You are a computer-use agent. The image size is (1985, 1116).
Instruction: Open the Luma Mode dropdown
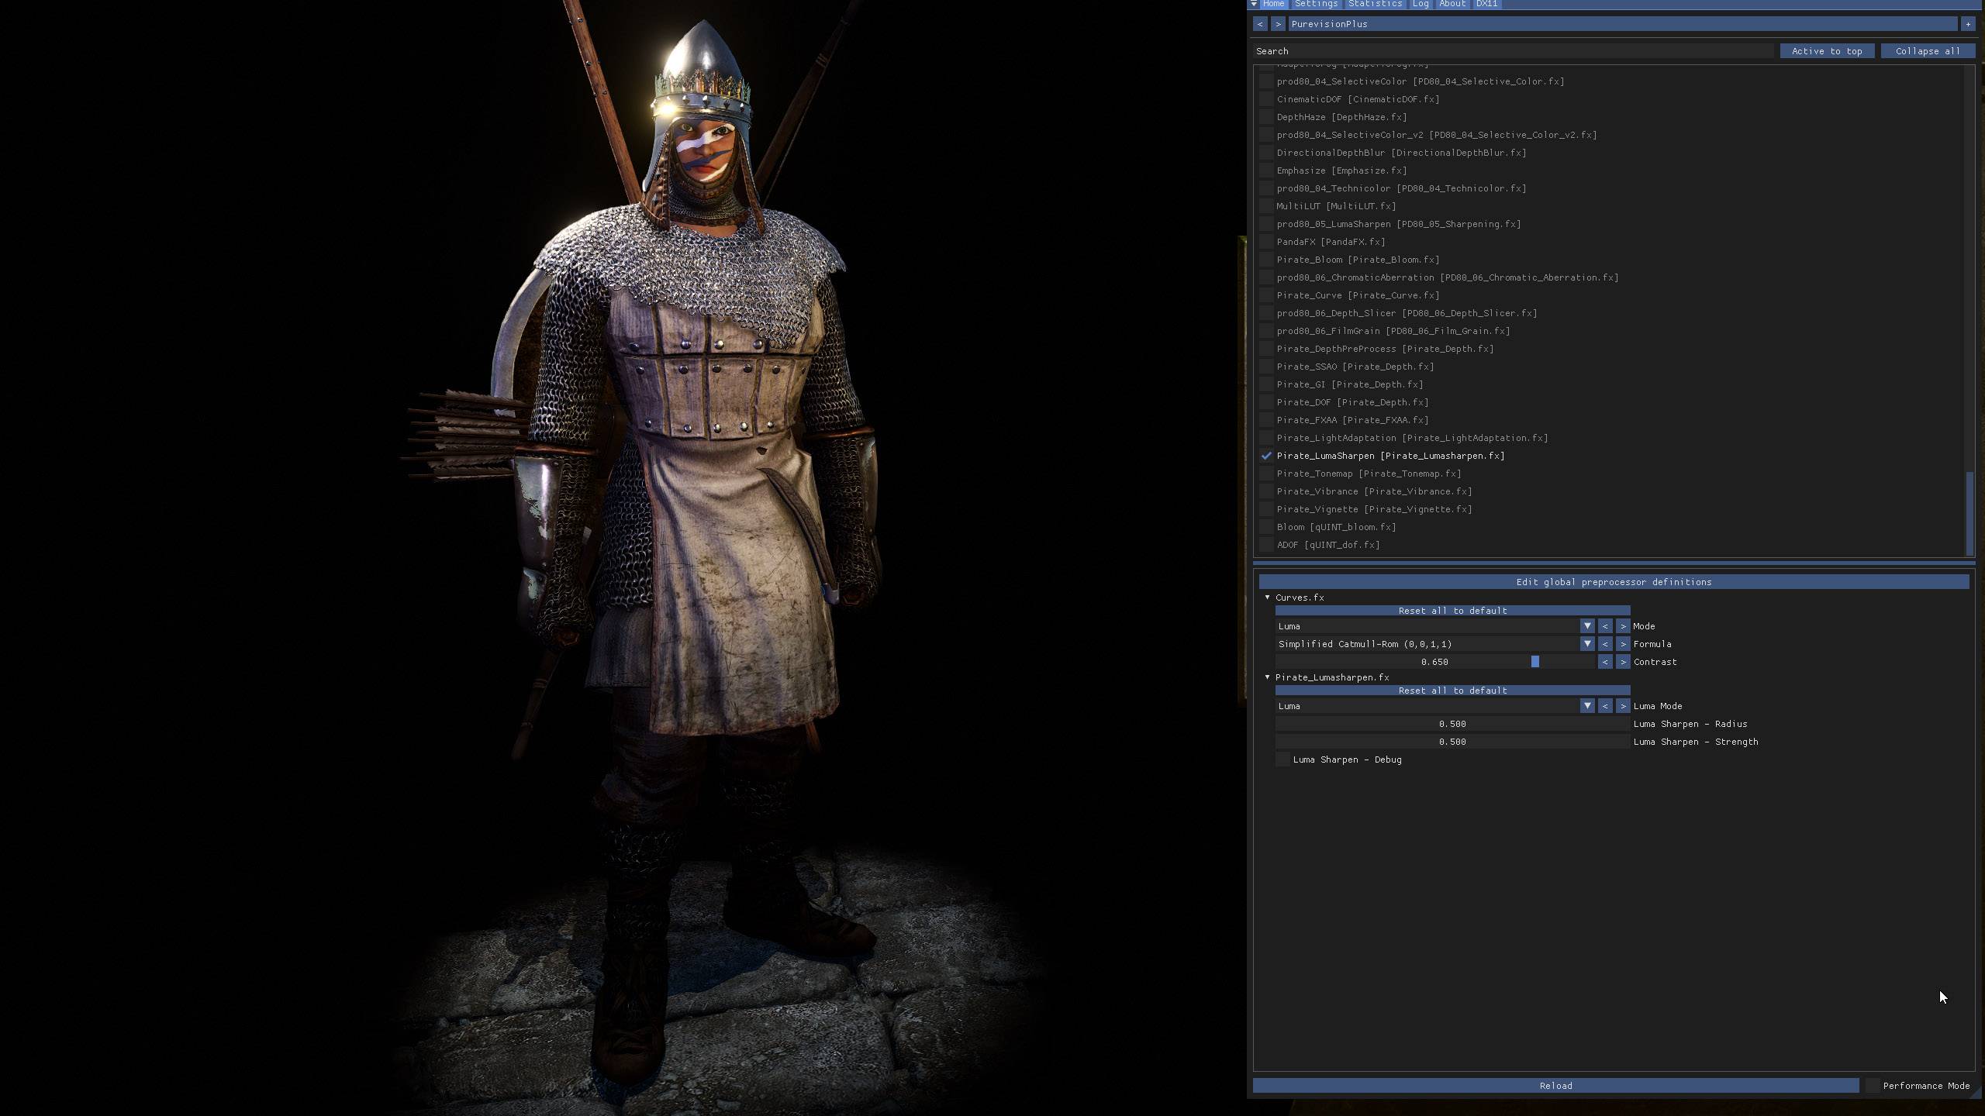point(1587,706)
